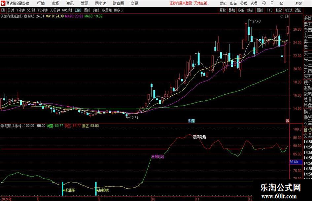Open the 行情 menu
Screen dimensions: 312x201
pos(41,3)
